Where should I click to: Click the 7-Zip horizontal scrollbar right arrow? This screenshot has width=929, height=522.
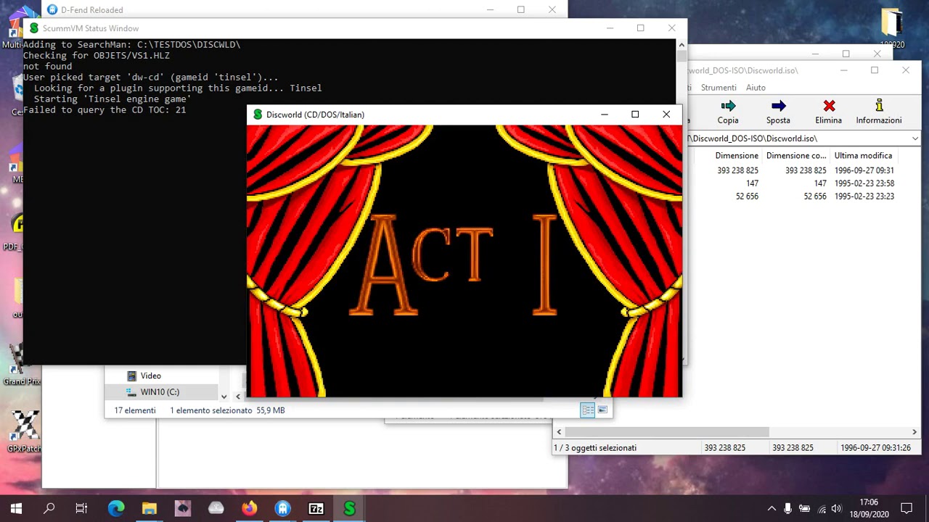[914, 432]
